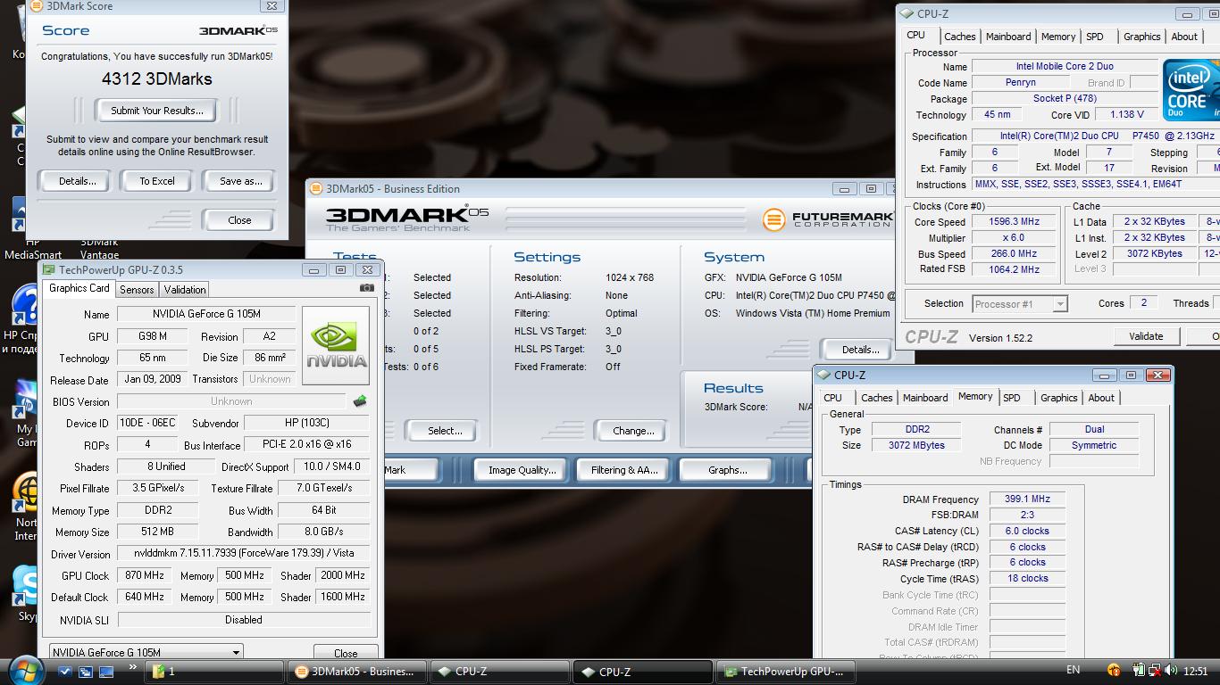Viewport: 1220px width, 685px height.
Task: Open the Norton tray icon
Action: point(1114,671)
